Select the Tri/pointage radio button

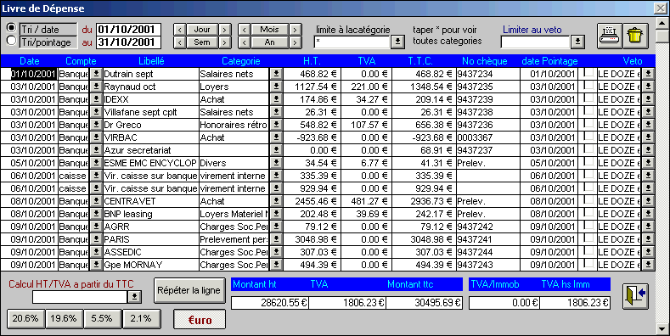pyautogui.click(x=12, y=41)
